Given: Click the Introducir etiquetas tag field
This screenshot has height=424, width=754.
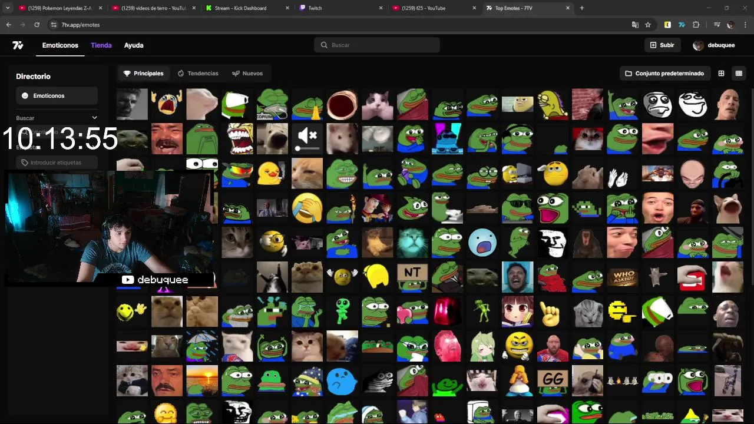Looking at the screenshot, I should pyautogui.click(x=57, y=163).
